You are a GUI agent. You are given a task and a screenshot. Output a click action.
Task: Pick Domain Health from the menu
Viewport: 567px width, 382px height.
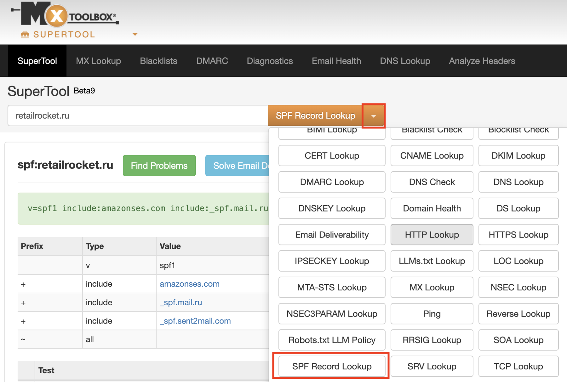click(432, 208)
